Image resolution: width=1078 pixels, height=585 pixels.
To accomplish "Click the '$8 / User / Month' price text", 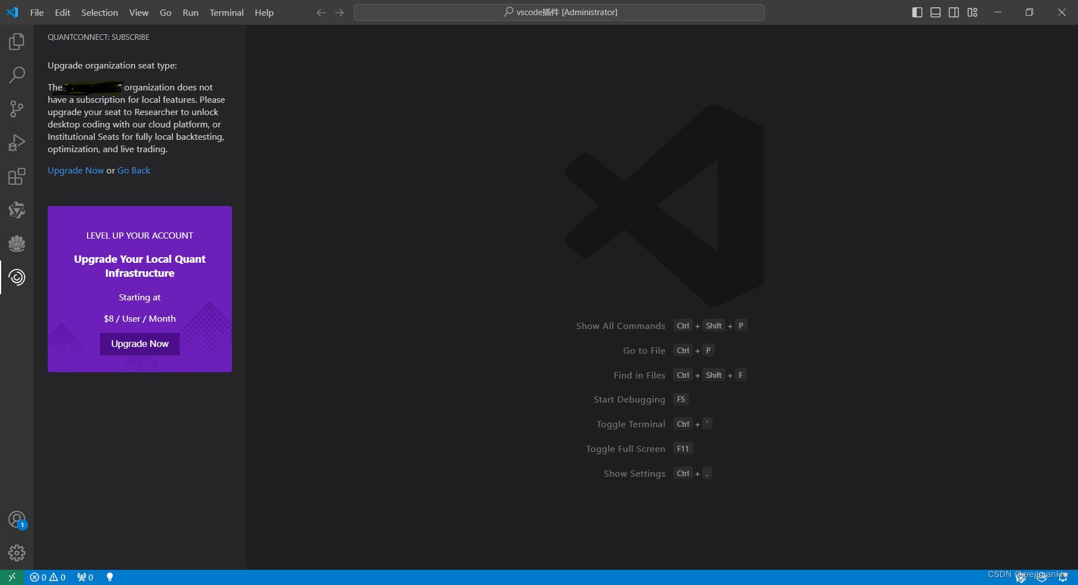I will tap(140, 319).
